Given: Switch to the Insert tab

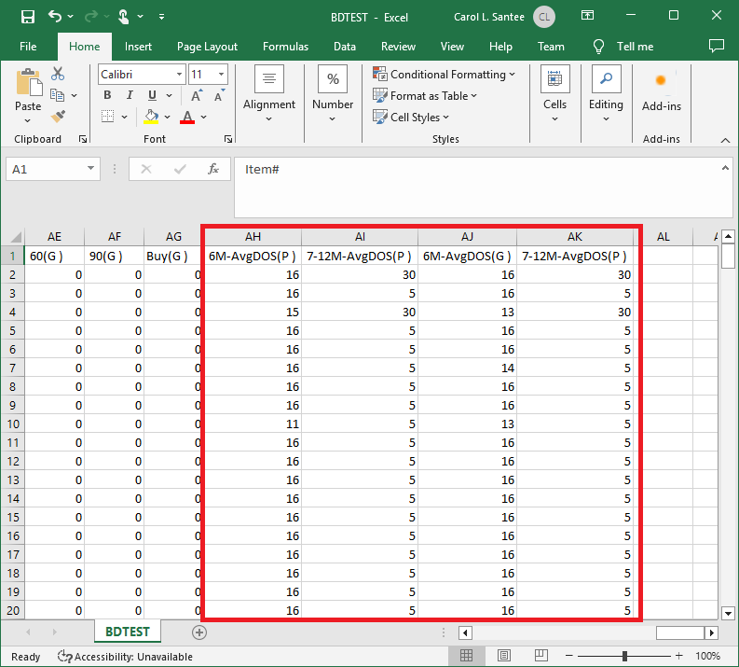Looking at the screenshot, I should click(x=138, y=47).
